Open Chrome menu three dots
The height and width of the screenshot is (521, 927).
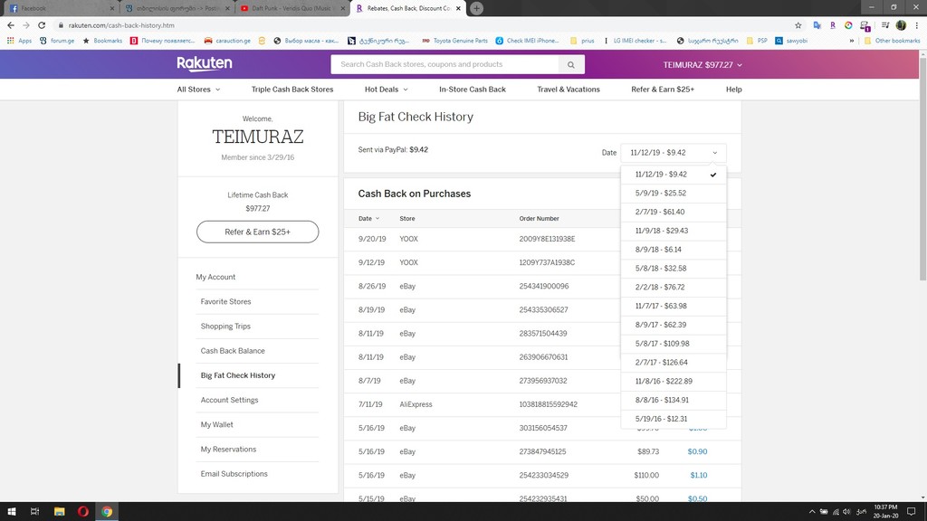[x=917, y=25]
